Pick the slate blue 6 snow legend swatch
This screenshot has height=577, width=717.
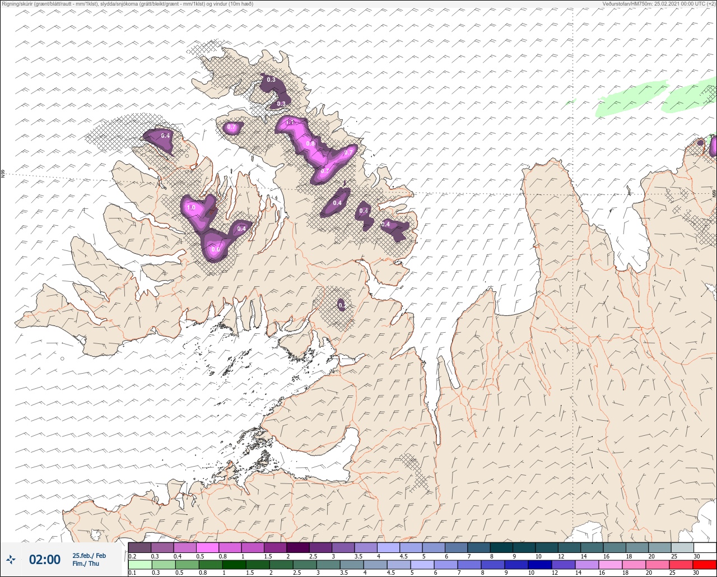[x=456, y=547]
